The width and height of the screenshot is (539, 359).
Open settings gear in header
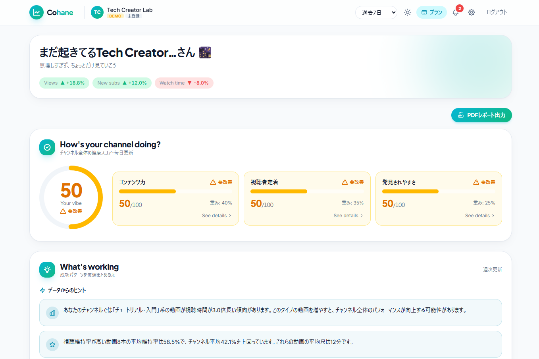click(472, 12)
